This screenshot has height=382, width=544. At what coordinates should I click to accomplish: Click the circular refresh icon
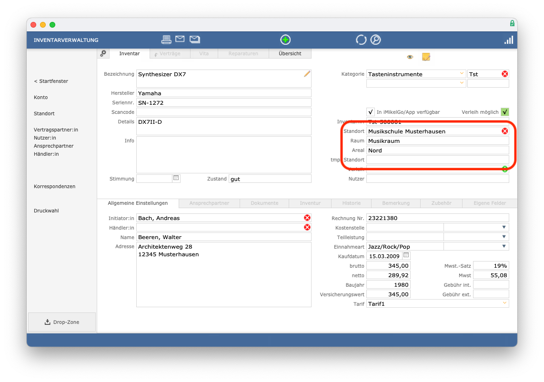[361, 40]
